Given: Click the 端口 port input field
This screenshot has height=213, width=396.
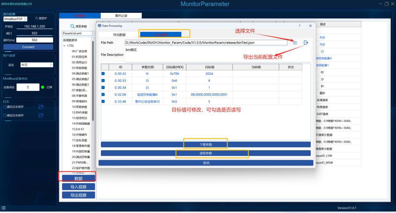Looking at the screenshot, I should (35, 33).
